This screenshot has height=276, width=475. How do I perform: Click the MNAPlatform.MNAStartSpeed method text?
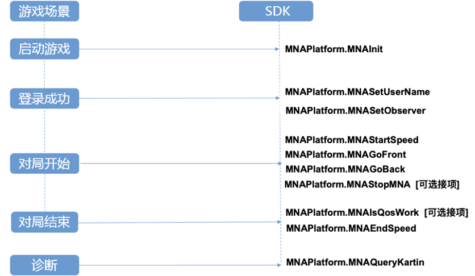(x=352, y=140)
